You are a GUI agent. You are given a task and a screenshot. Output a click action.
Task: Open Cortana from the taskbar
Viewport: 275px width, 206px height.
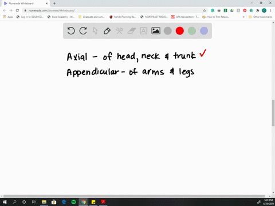pyautogui.click(x=24, y=202)
